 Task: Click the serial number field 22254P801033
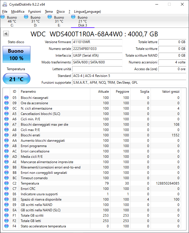[97, 48]
